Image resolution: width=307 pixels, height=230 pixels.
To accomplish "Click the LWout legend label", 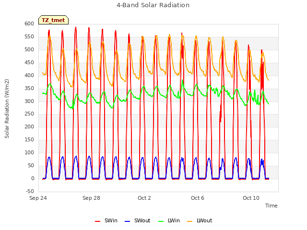I will 204,220.
